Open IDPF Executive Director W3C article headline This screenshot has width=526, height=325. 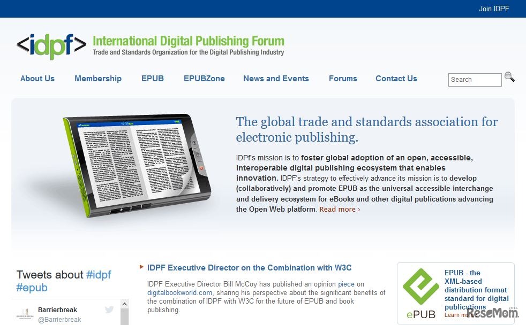(249, 268)
